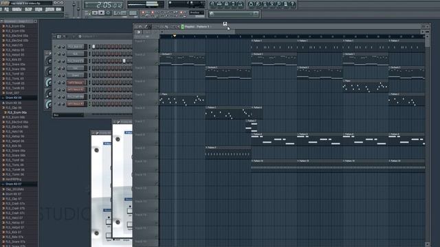The image size is (440, 247).
Task: Click the help question-mark toolbar icon
Action: coord(293,4)
